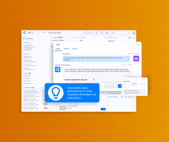Switch to the Public chat tab

pos(58,49)
